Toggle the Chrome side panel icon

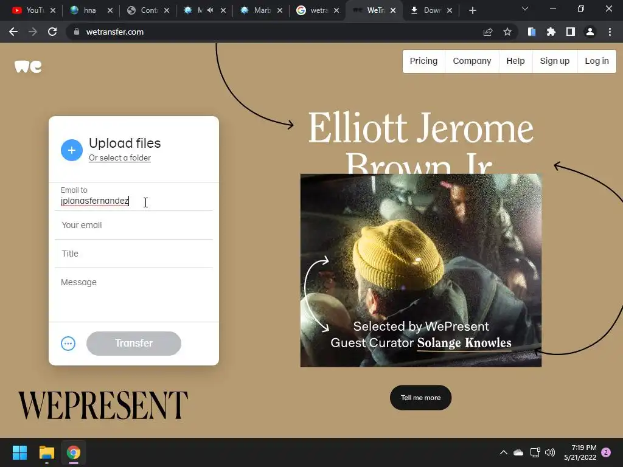pos(570,32)
